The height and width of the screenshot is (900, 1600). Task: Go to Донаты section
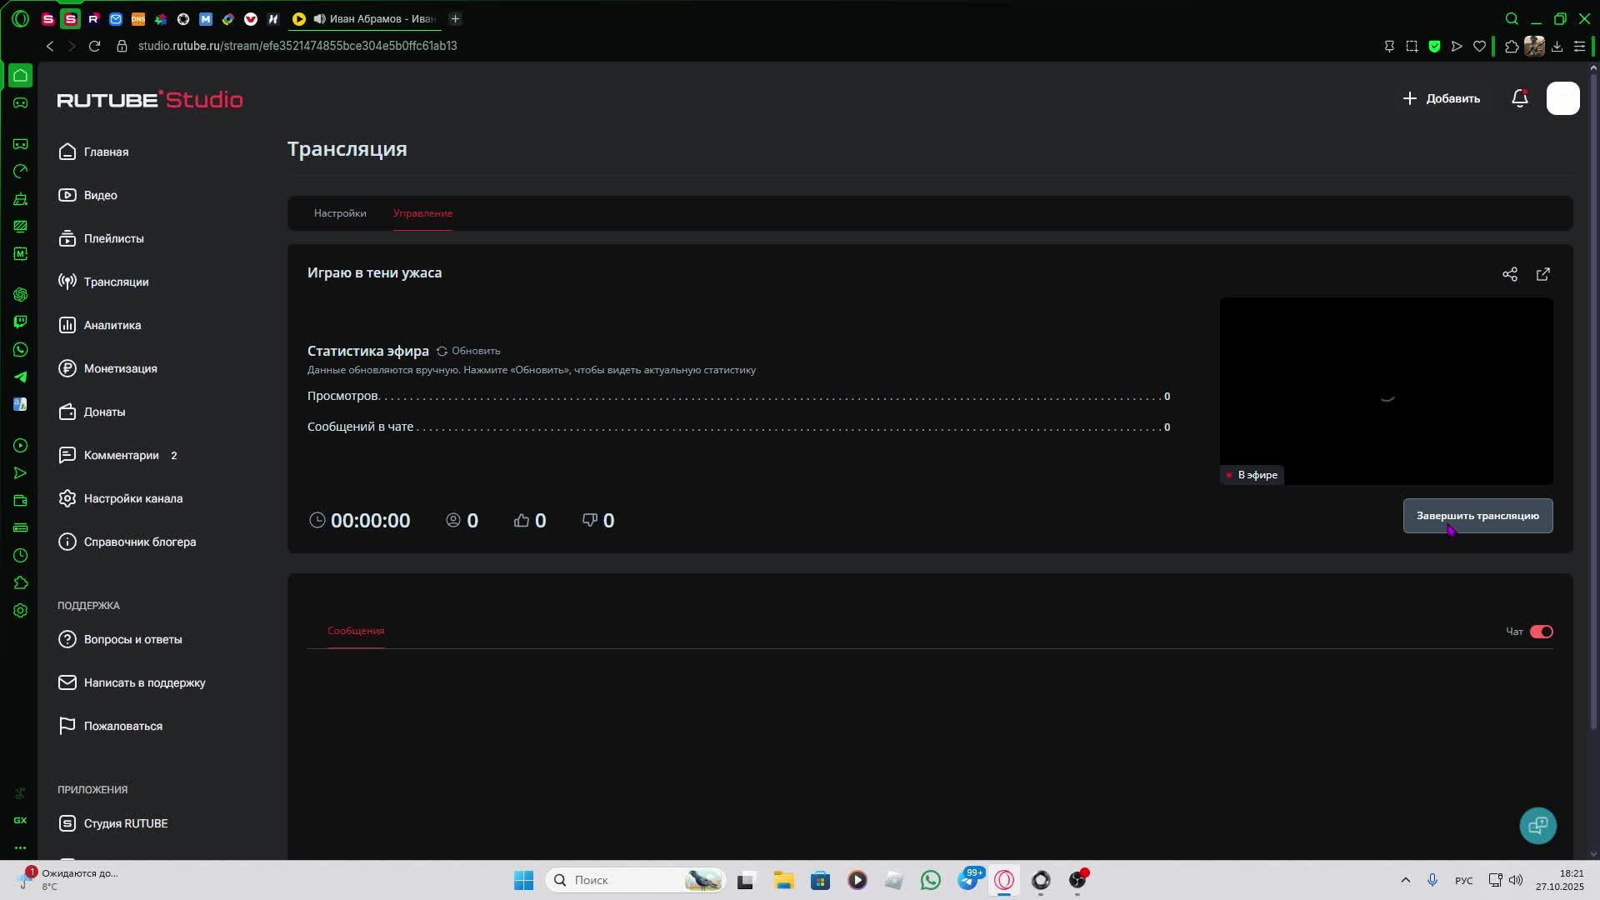coord(104,412)
